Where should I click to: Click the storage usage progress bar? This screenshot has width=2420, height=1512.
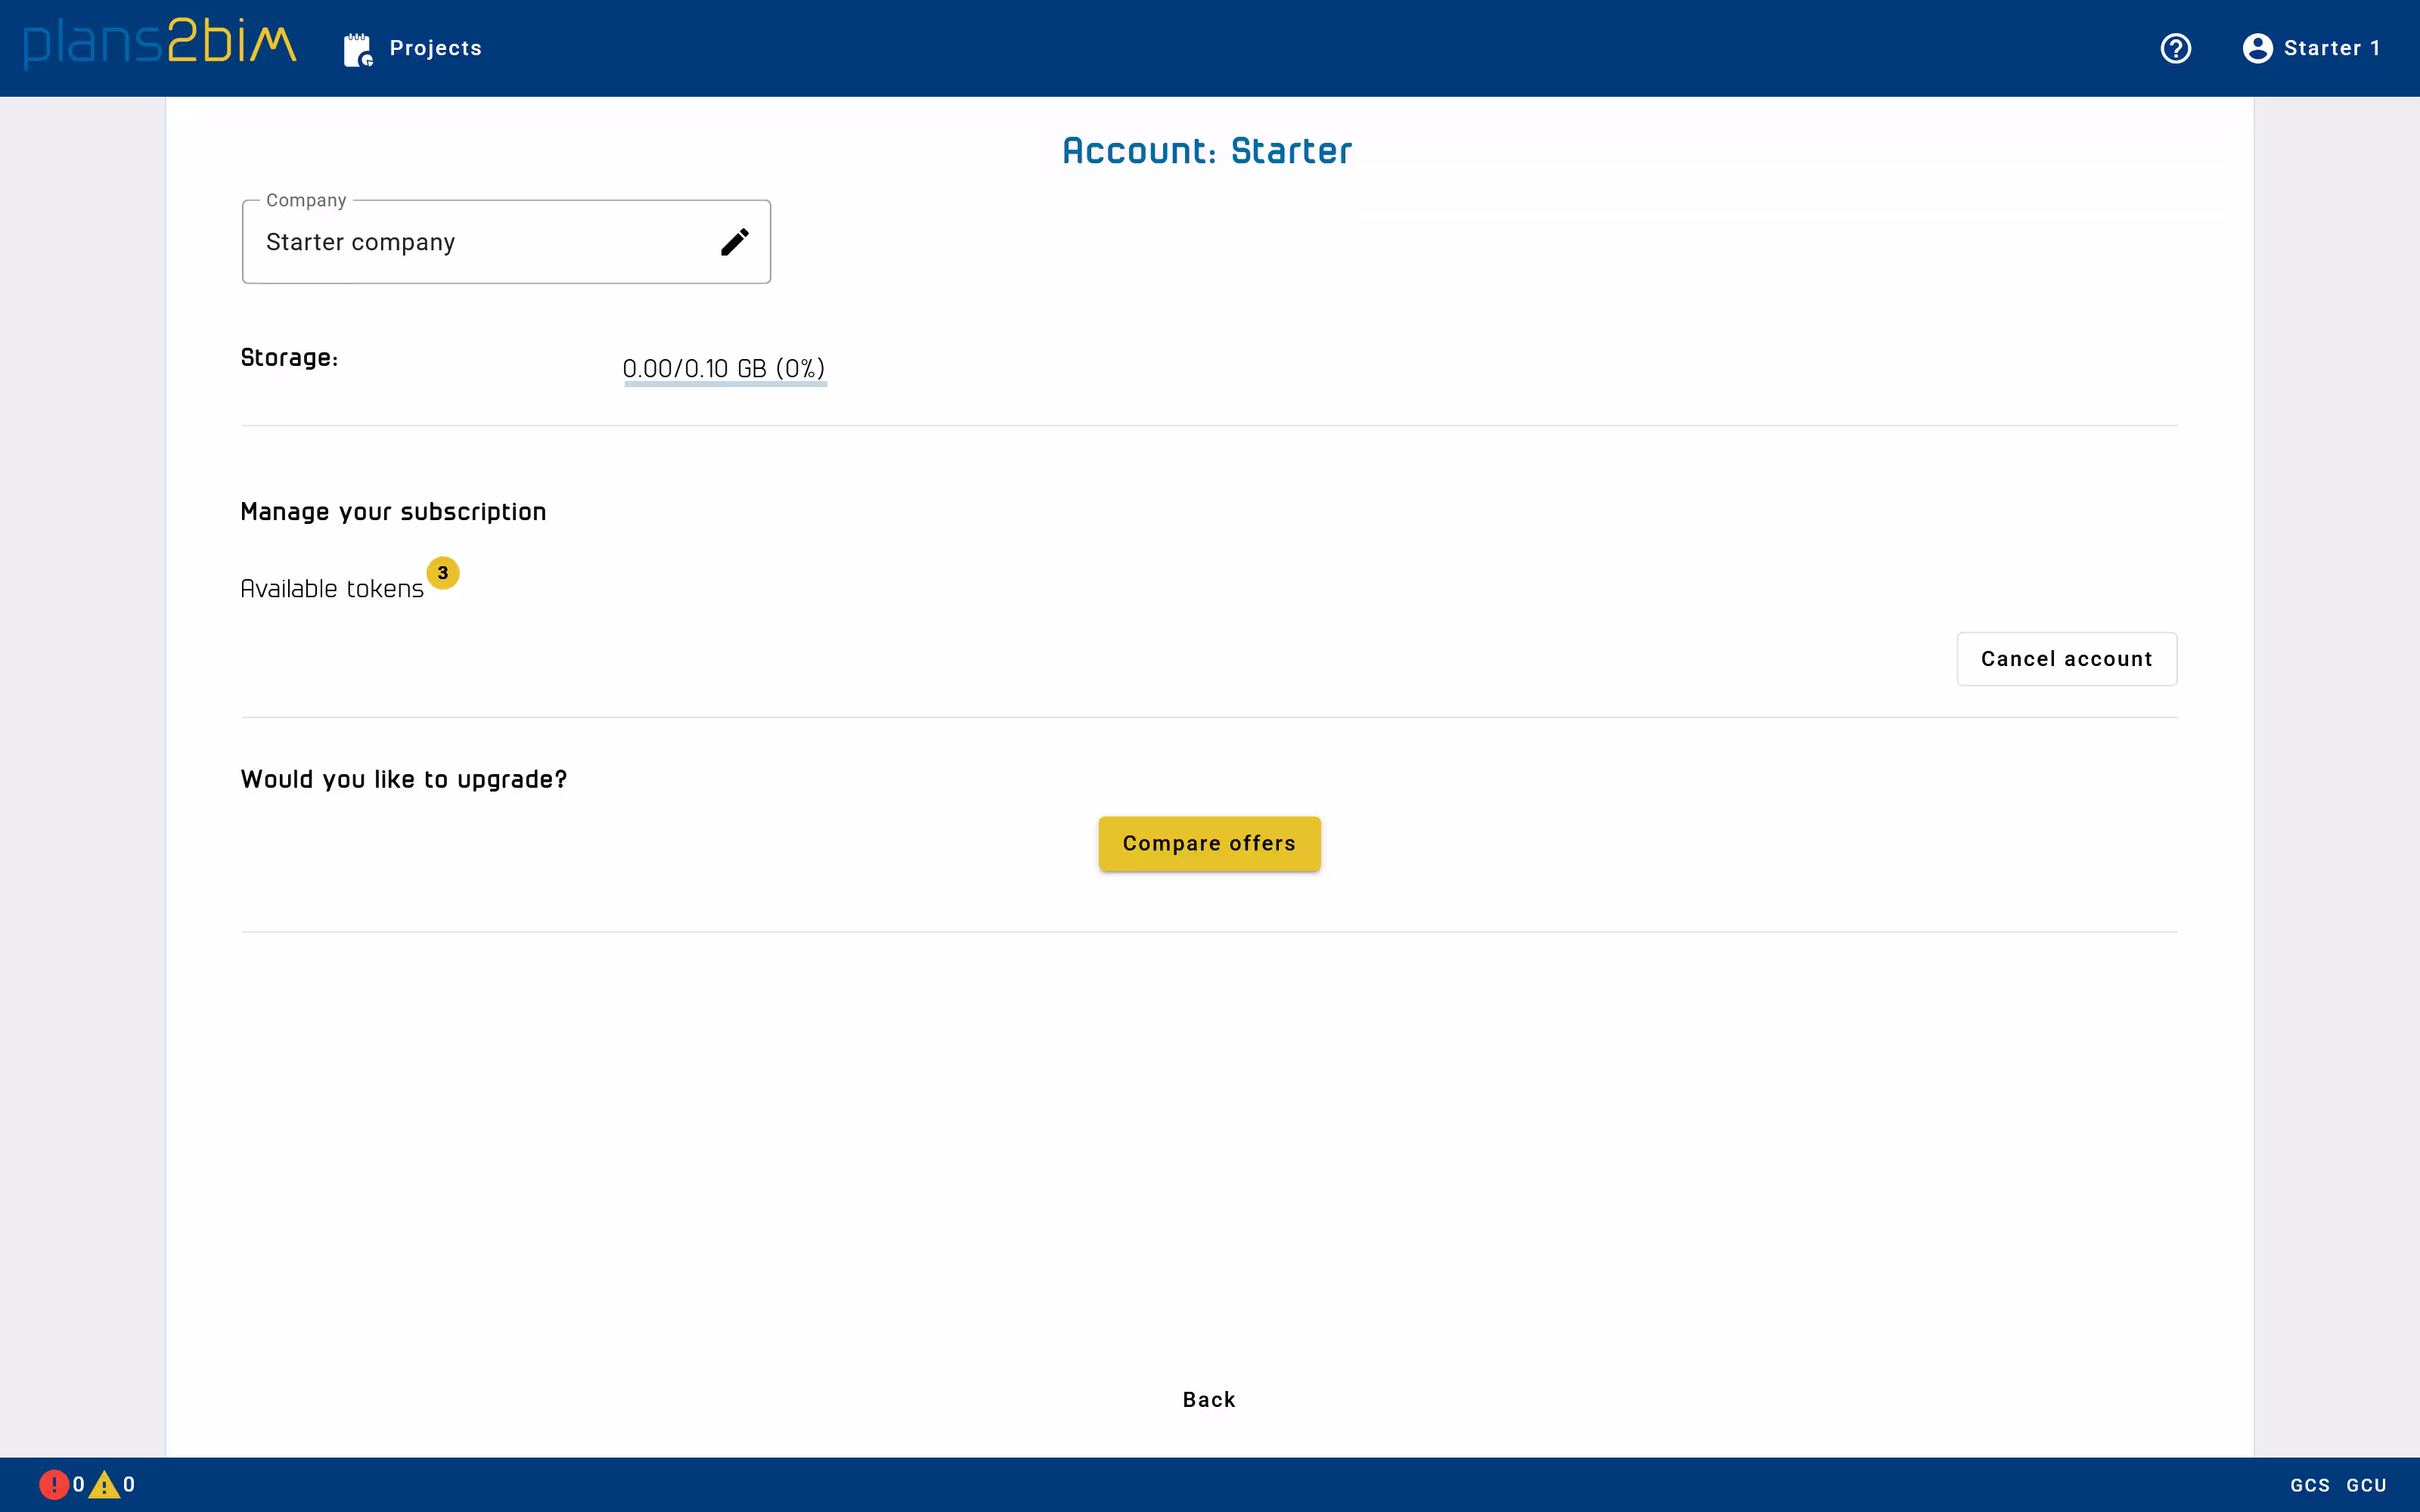tap(725, 383)
